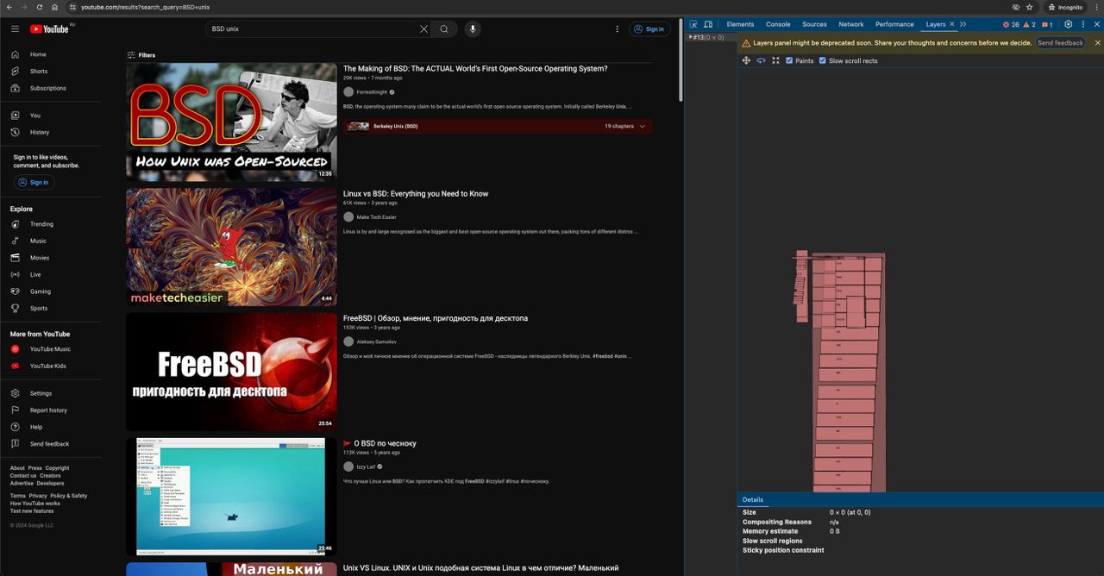Switch to the Sources tab in DevTools
This screenshot has height=576, width=1104.
pos(814,24)
